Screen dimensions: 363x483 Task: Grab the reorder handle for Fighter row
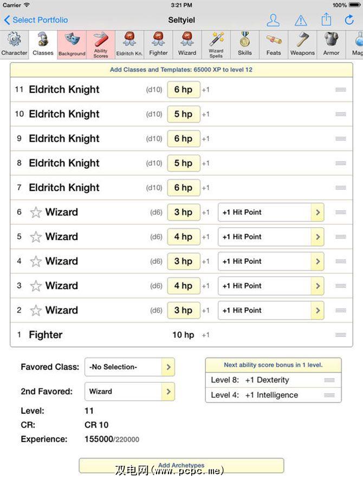341,335
